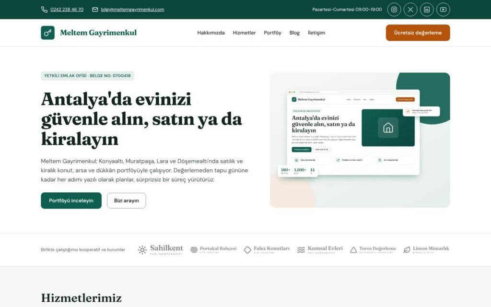Open the LinkedIn social icon
Image resolution: width=491 pixels, height=307 pixels.
(427, 10)
